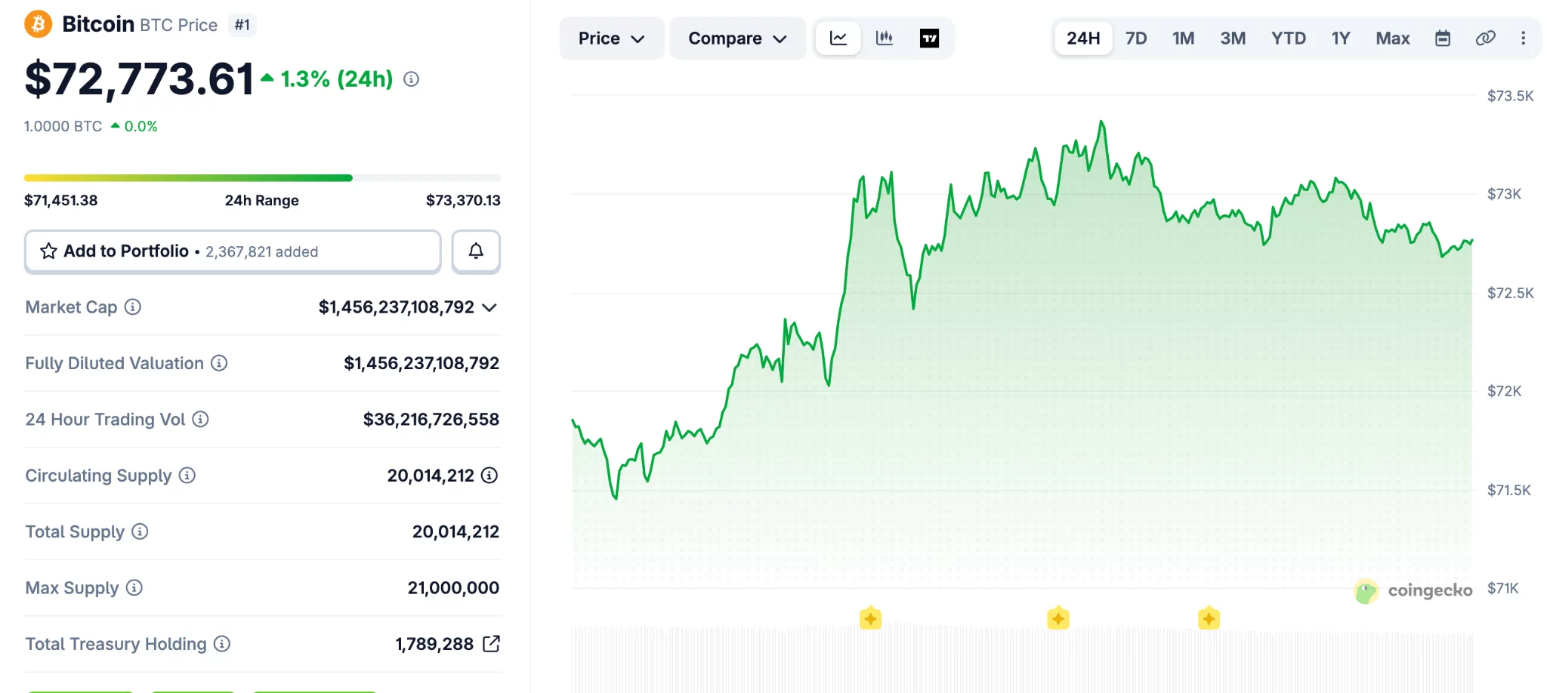Toggle the portfolio star next to Add to Portfolio
The height and width of the screenshot is (693, 1547).
[x=48, y=251]
